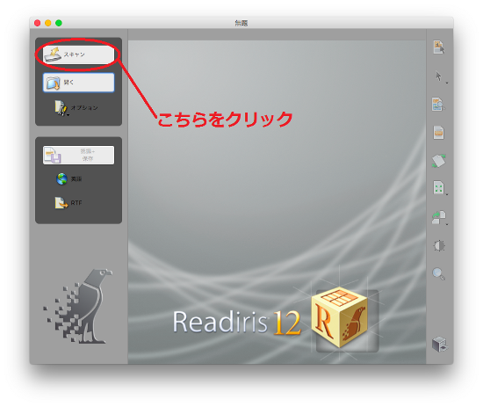Click the page with magnifier zone icon
The height and width of the screenshot is (407, 483).
[438, 105]
